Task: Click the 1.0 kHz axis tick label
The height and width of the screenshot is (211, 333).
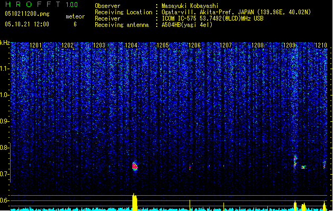Action: tap(5, 95)
